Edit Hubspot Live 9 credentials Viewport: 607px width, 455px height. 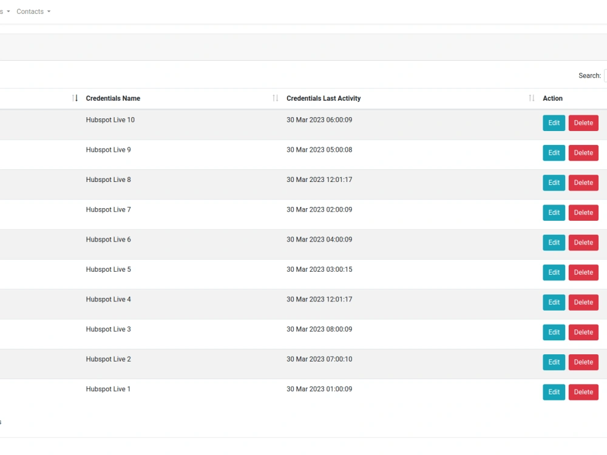pyautogui.click(x=554, y=153)
